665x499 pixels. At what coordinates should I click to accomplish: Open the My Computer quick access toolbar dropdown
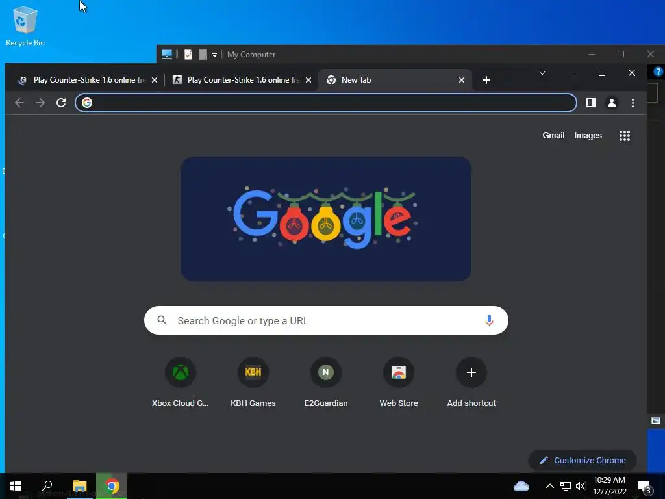click(214, 55)
